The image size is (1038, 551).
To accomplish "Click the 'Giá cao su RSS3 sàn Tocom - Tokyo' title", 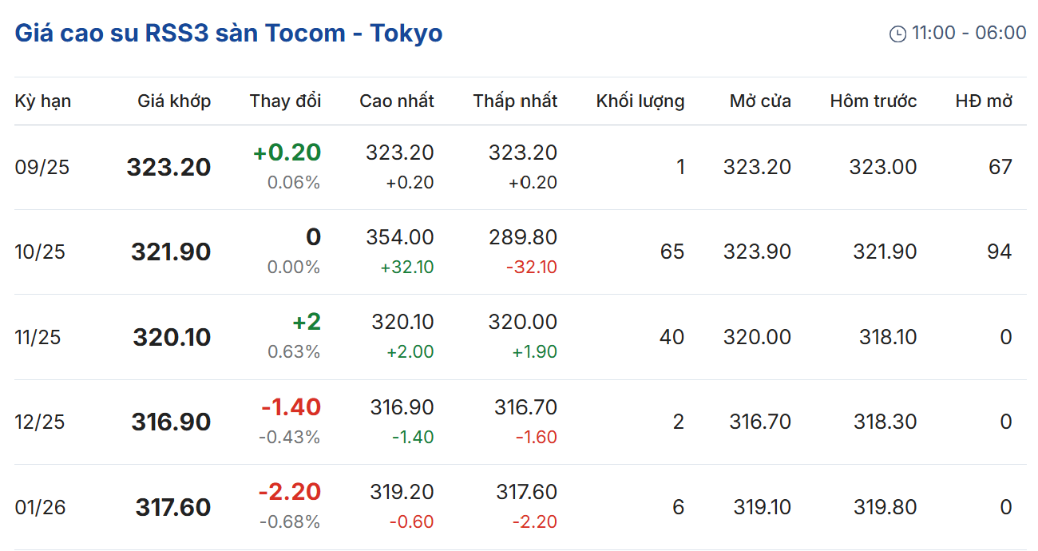I will coord(228,34).
